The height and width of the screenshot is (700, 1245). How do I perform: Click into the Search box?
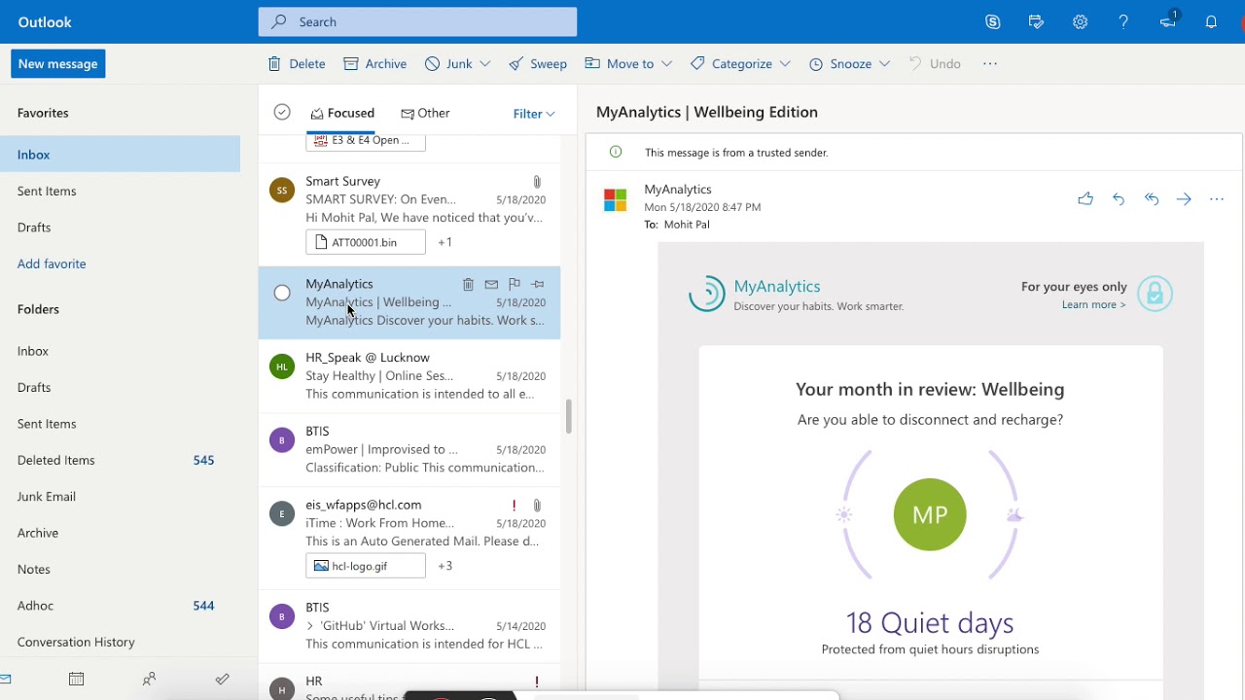[x=417, y=21]
